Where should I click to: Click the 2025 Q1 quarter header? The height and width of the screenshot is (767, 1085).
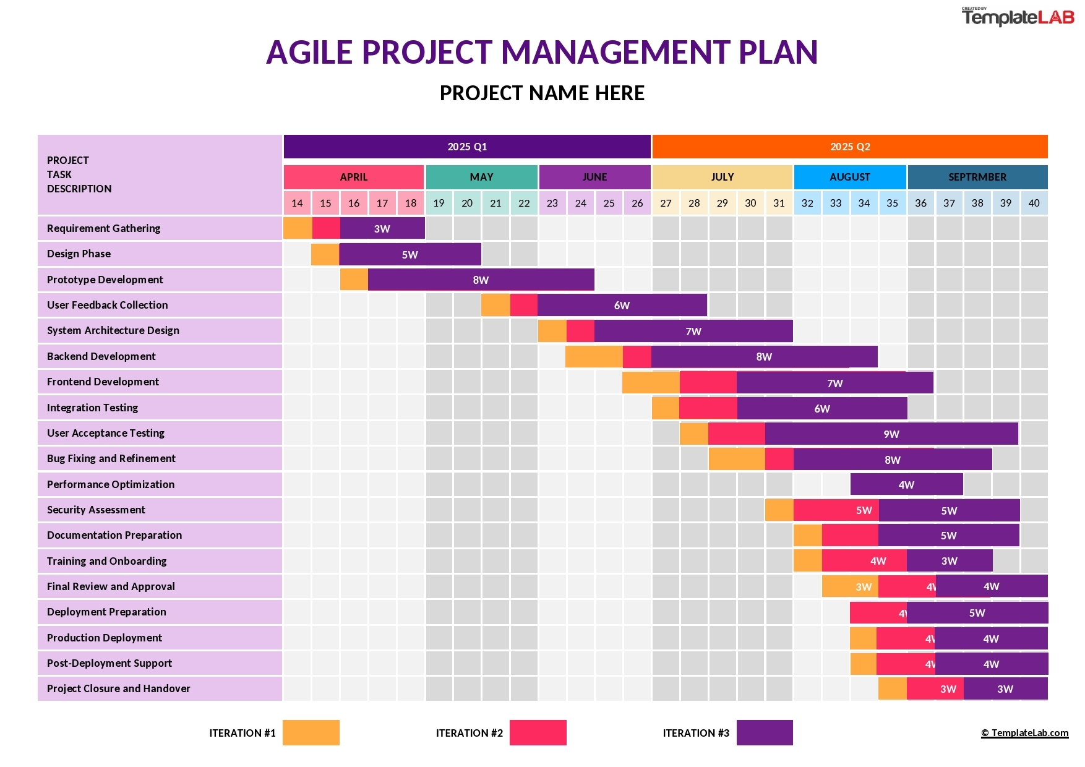point(467,147)
